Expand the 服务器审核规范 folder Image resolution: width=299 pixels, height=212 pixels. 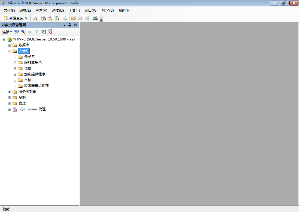[x=15, y=86]
